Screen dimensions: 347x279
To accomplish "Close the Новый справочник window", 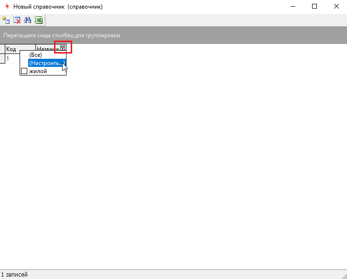I will point(336,6).
